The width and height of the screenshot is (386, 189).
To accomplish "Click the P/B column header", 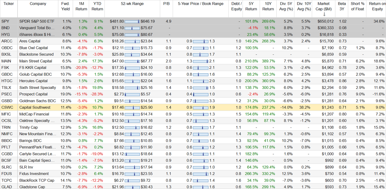I will tap(166, 4).
